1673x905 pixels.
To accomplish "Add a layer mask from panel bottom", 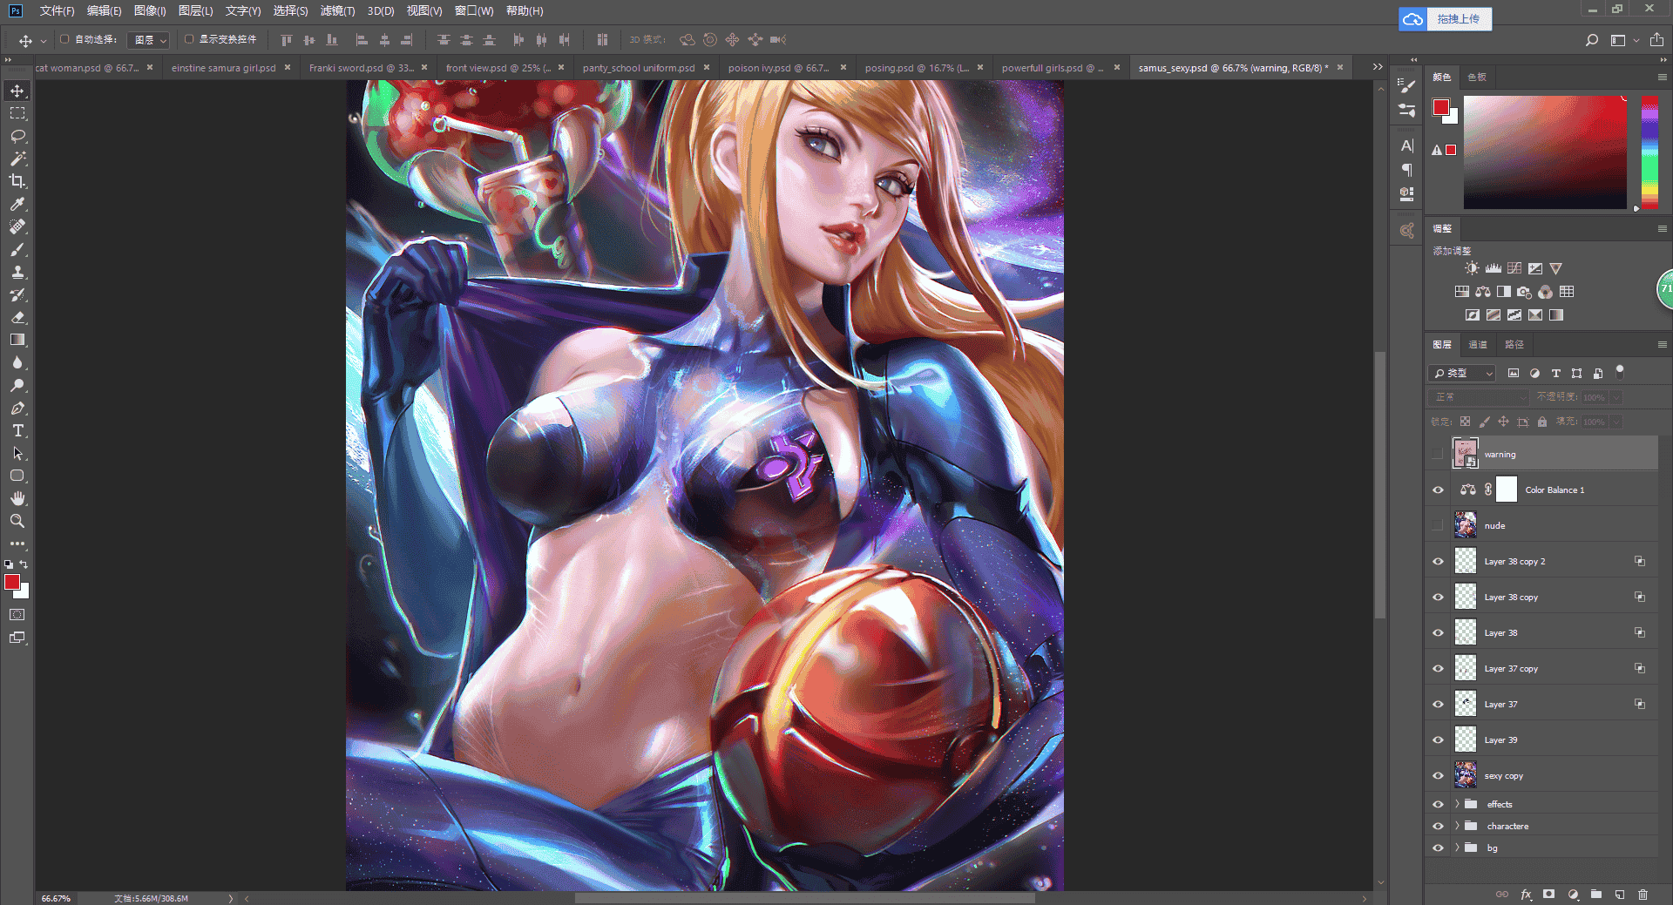I will (x=1548, y=895).
